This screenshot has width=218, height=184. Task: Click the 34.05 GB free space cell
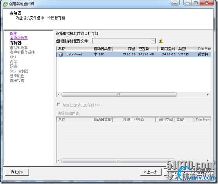click(169, 54)
